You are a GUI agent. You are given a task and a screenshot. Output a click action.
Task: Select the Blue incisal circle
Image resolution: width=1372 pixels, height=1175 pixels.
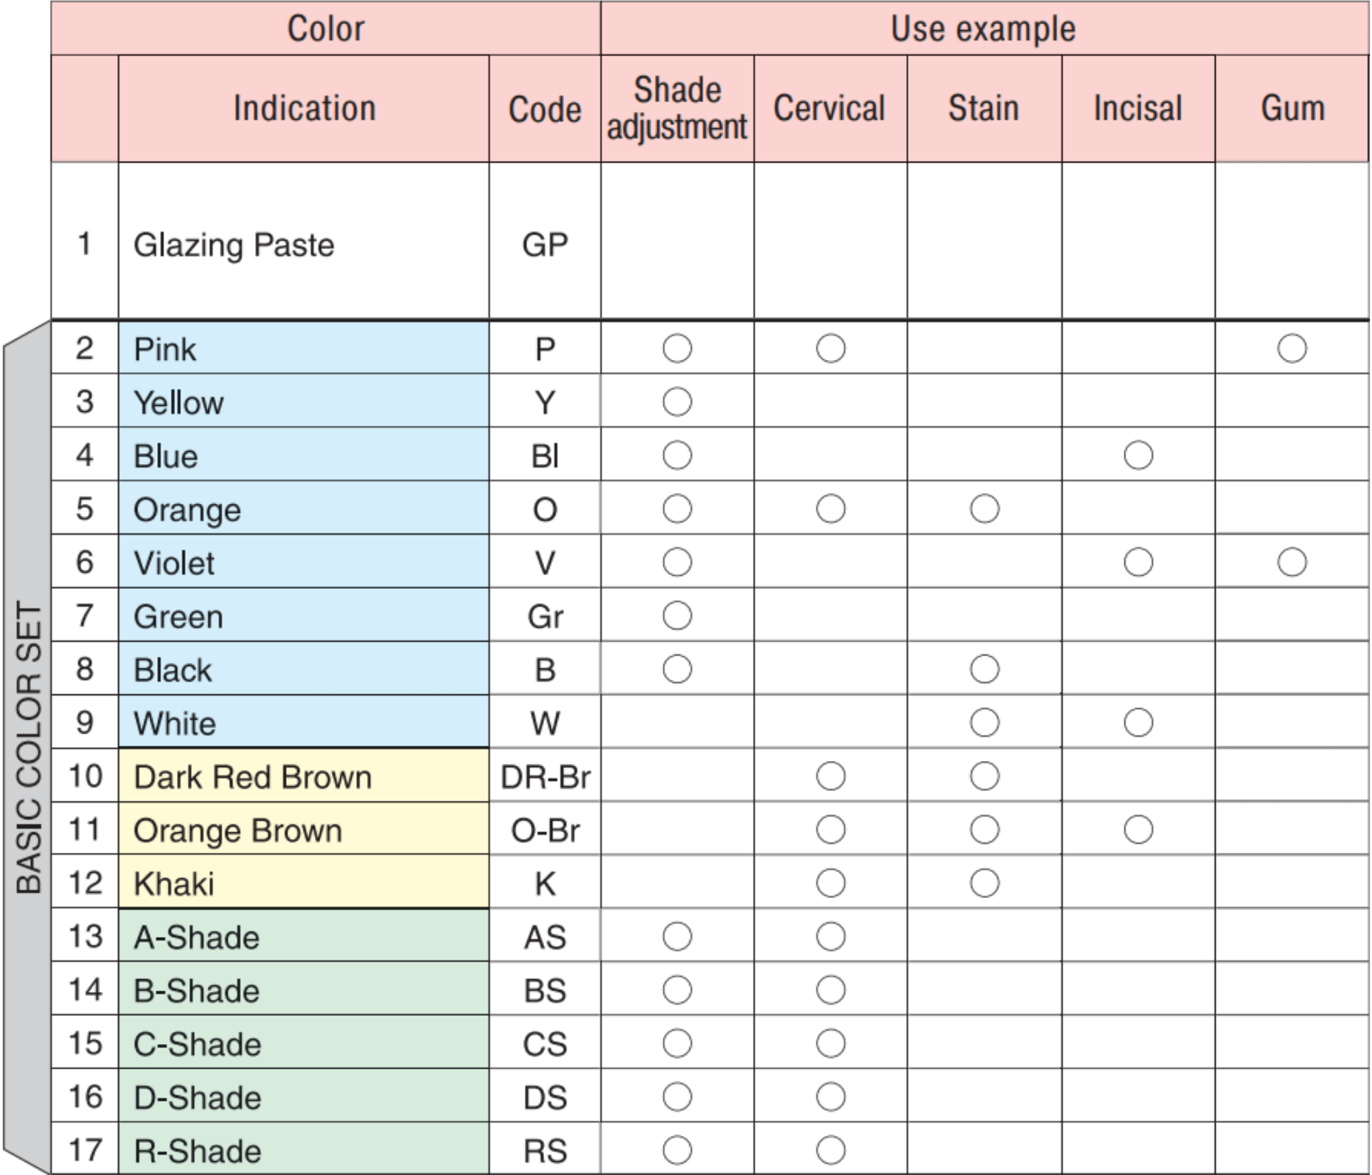pos(1138,455)
